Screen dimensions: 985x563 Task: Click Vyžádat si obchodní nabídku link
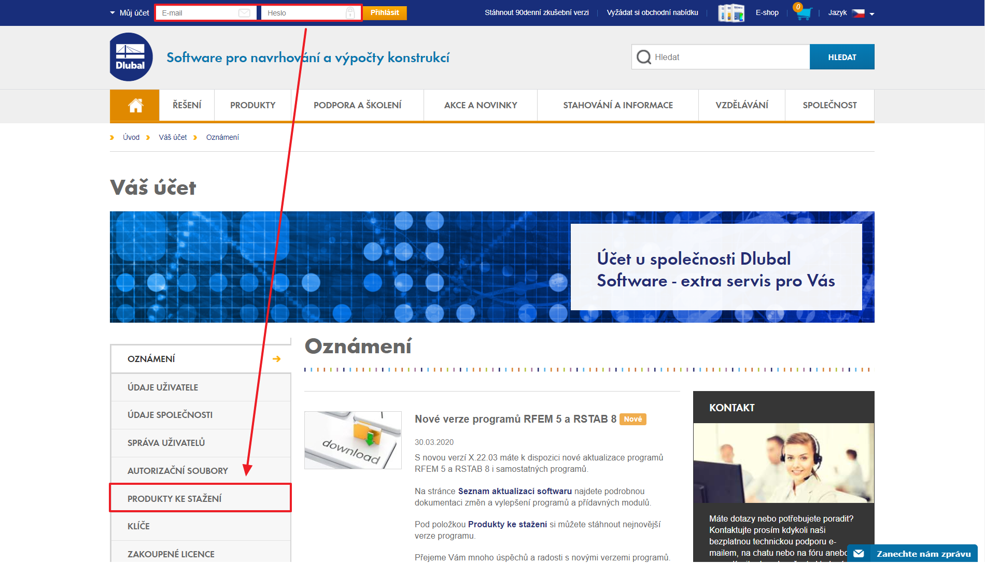[x=652, y=13]
